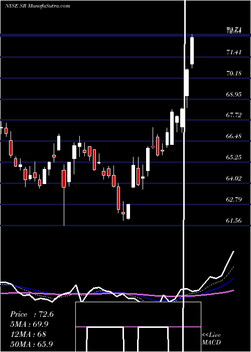Click the 5MA : 69.9 value
Screen dimensions: 251x352
[29, 324]
